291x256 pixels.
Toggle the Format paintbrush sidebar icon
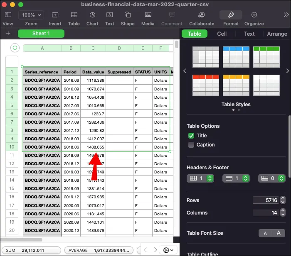(231, 15)
